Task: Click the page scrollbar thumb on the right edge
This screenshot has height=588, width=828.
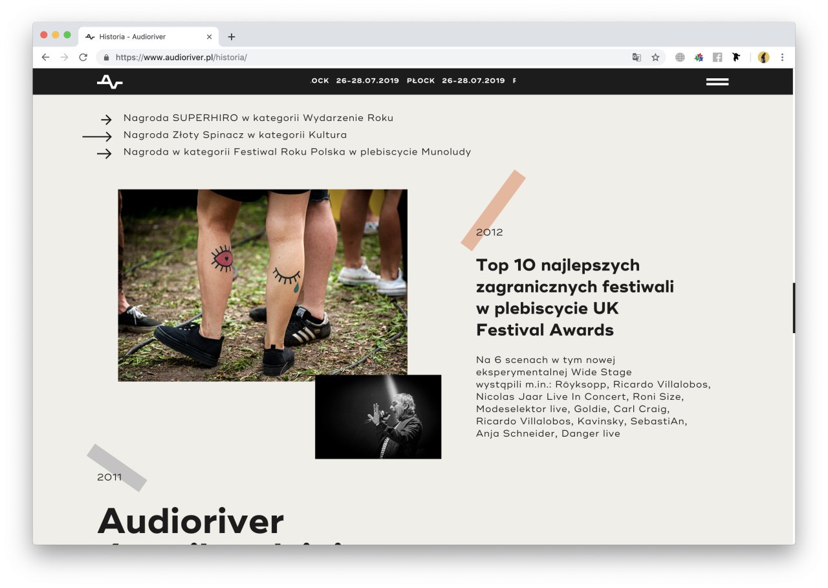Action: (793, 308)
